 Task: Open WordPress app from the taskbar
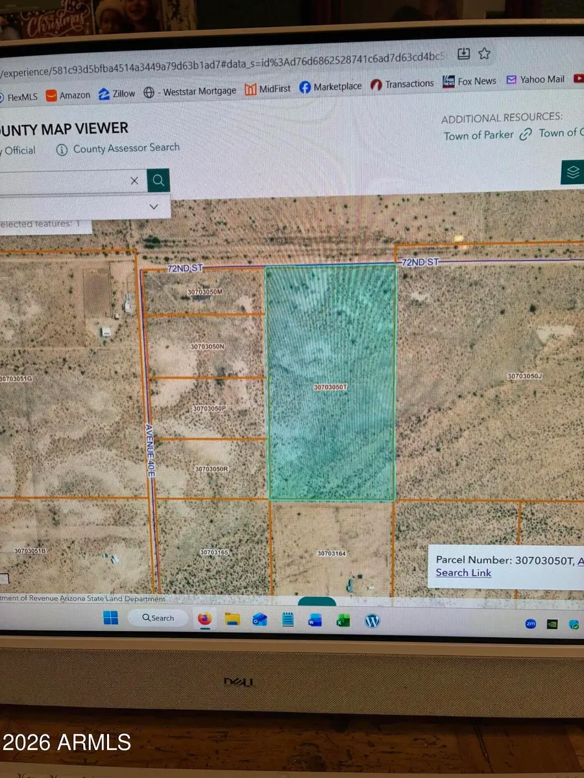(372, 621)
